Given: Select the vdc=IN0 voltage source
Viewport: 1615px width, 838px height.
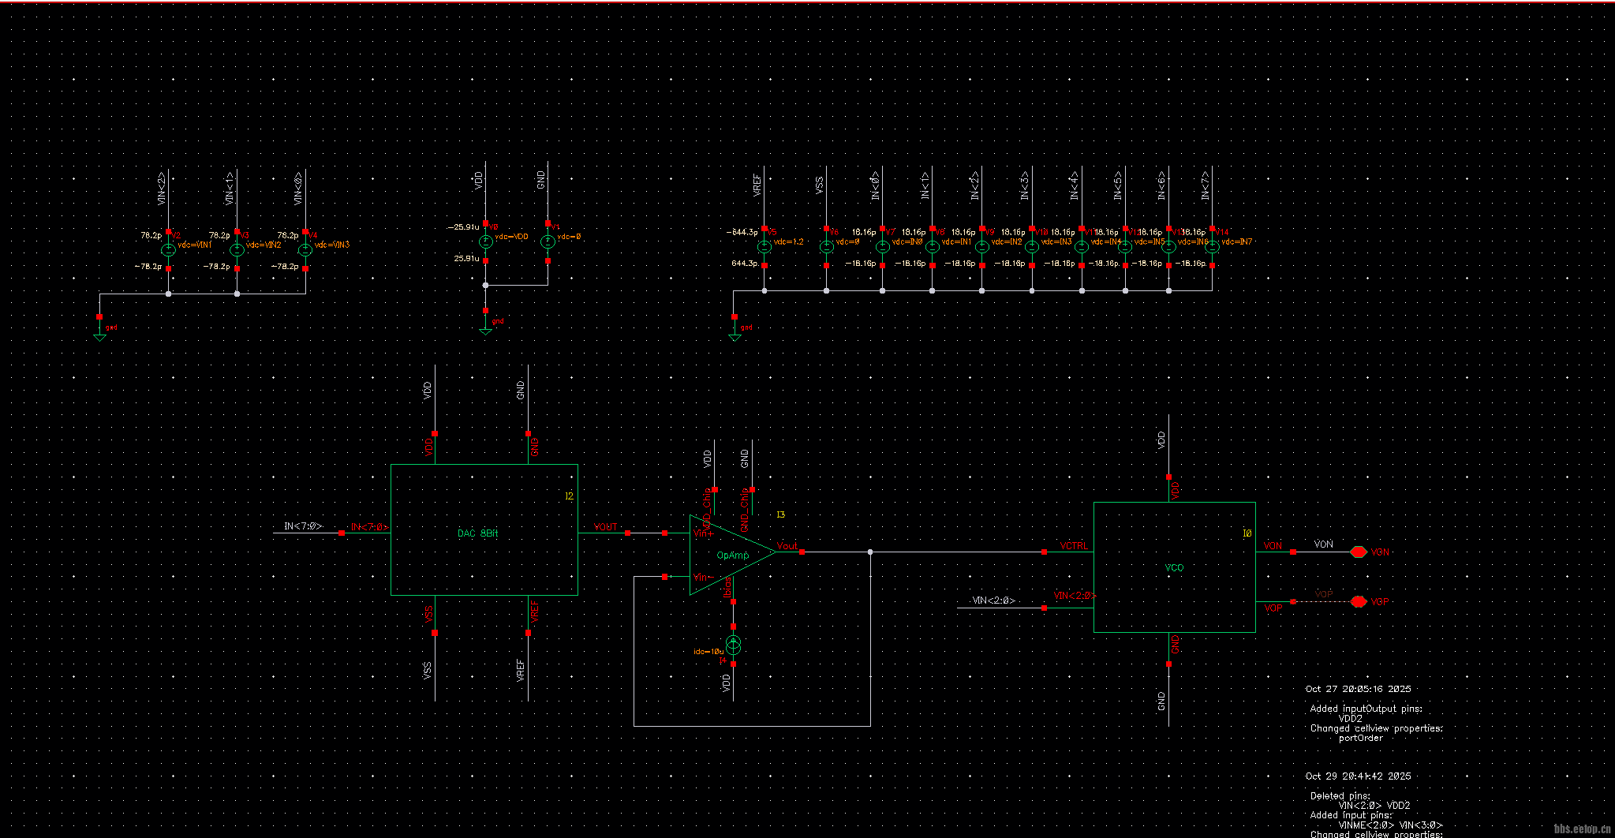Looking at the screenshot, I should click(x=882, y=247).
